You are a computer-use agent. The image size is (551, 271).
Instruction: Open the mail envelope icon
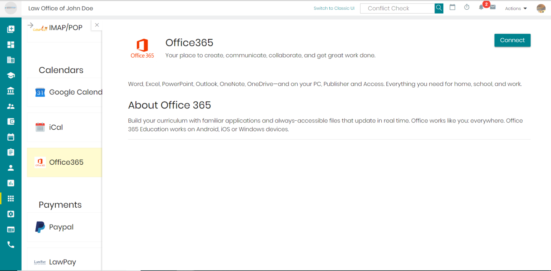point(493,7)
